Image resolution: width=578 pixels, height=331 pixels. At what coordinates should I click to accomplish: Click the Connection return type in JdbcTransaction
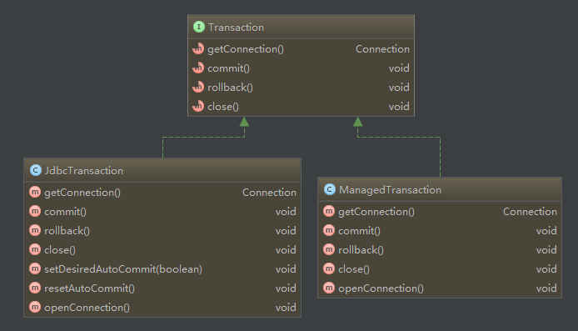[269, 193]
